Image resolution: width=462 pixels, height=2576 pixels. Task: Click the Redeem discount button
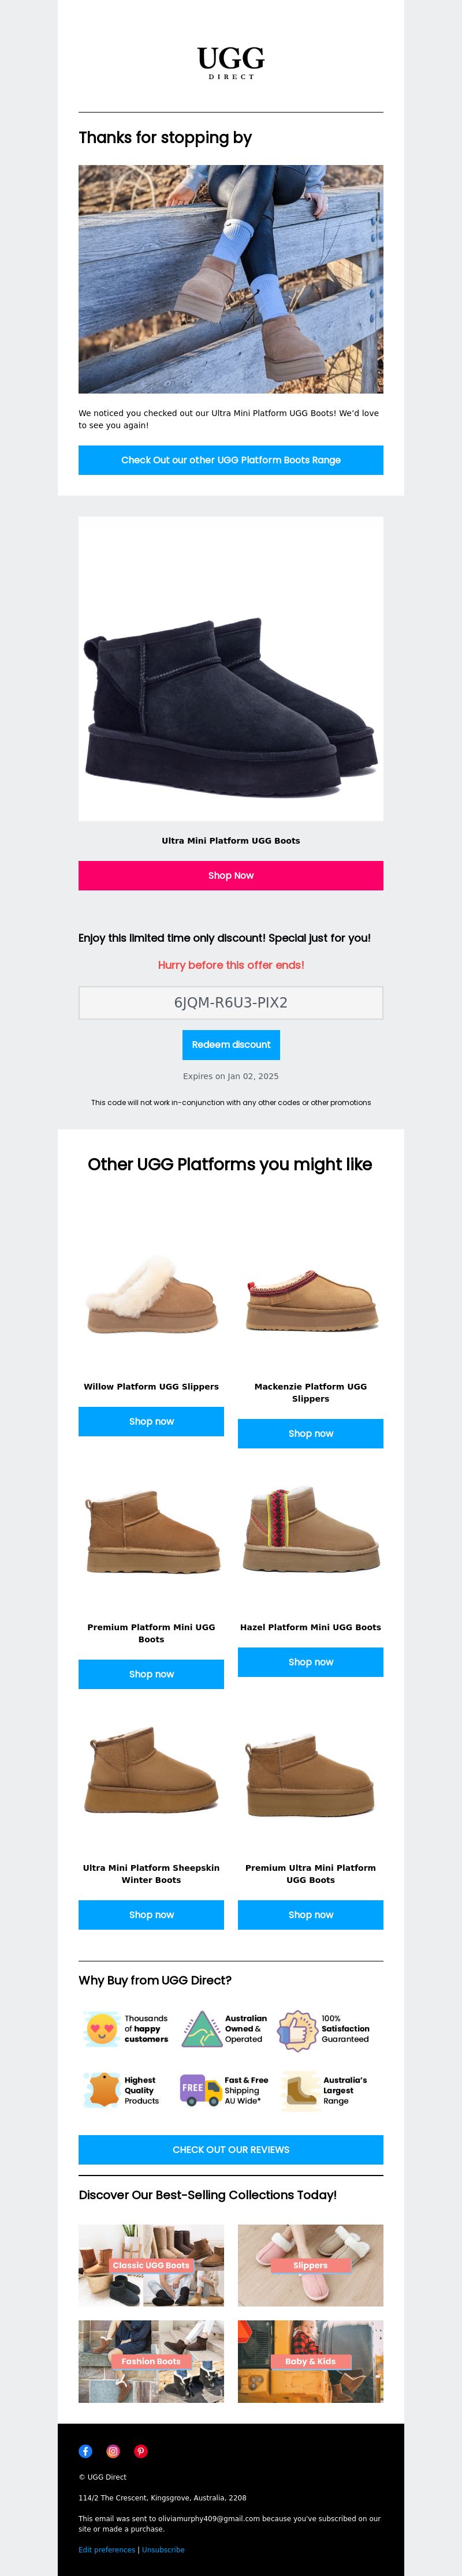(231, 1044)
